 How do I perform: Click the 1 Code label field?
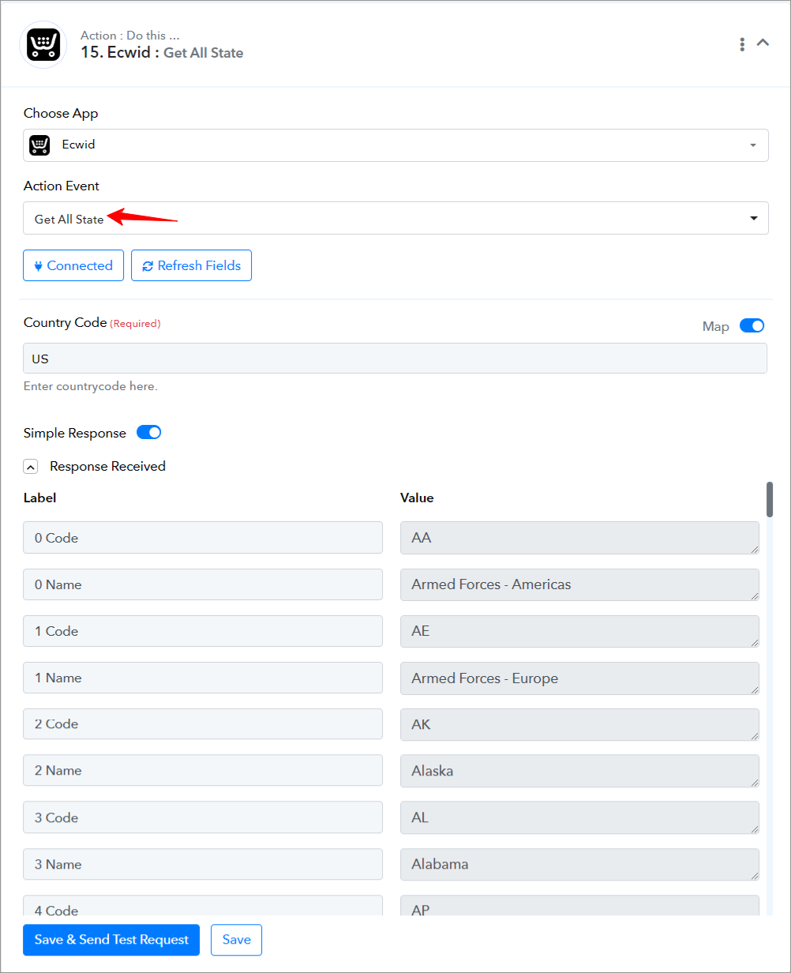click(x=203, y=631)
